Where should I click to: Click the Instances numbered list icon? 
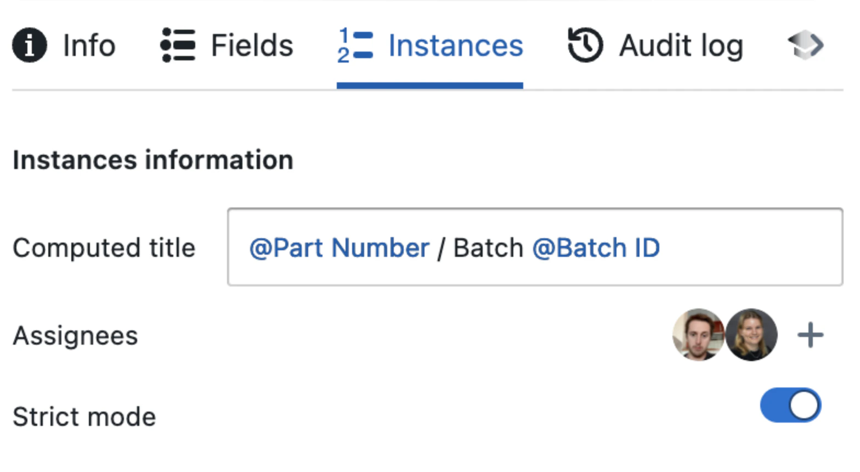click(x=355, y=45)
